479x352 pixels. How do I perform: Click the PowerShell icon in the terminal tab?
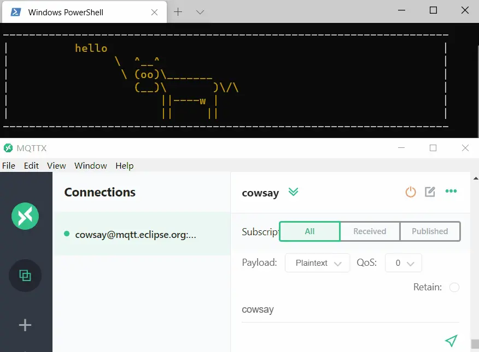point(15,12)
